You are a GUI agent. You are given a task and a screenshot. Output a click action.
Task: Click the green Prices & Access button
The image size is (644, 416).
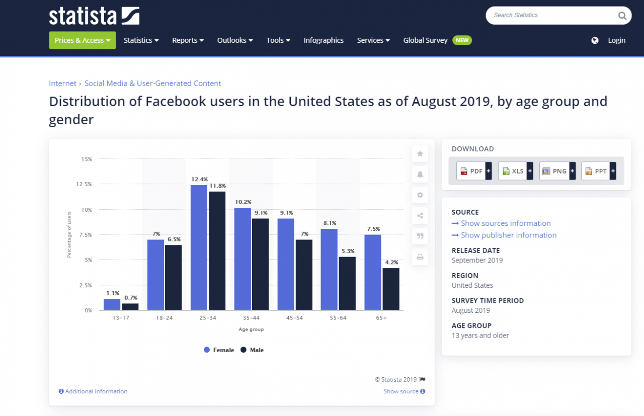(82, 40)
